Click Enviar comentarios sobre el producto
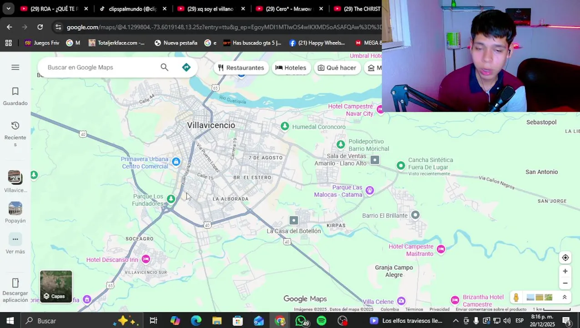580x328 pixels. pos(491,309)
